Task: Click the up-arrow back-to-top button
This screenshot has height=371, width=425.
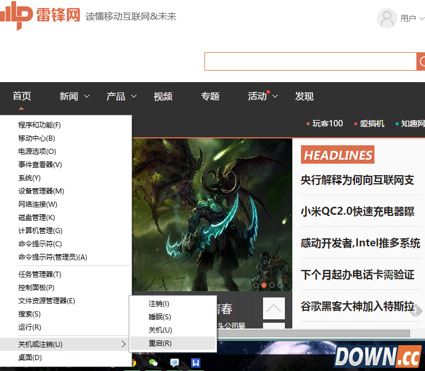Action: pos(274,308)
